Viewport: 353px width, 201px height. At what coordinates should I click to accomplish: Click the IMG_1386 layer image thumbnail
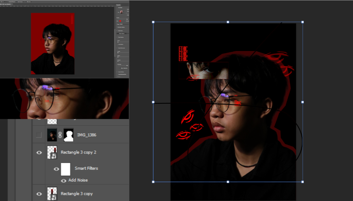tap(52, 135)
